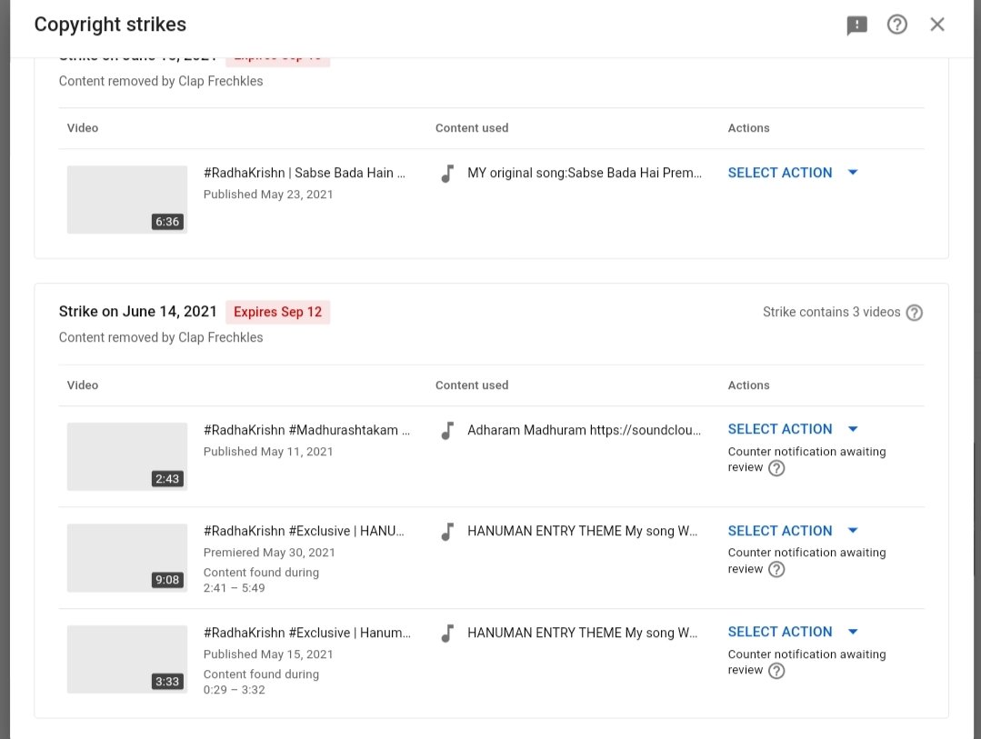Viewport: 981px width, 739px height.
Task: Click HANUMAN ENTRY THEME text in 9:08 row
Action: click(582, 531)
